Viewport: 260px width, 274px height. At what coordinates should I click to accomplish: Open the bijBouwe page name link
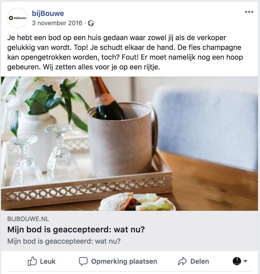click(x=48, y=13)
